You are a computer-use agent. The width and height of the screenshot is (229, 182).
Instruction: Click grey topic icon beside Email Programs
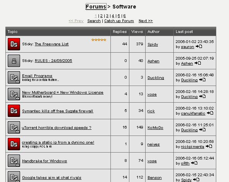14,77
